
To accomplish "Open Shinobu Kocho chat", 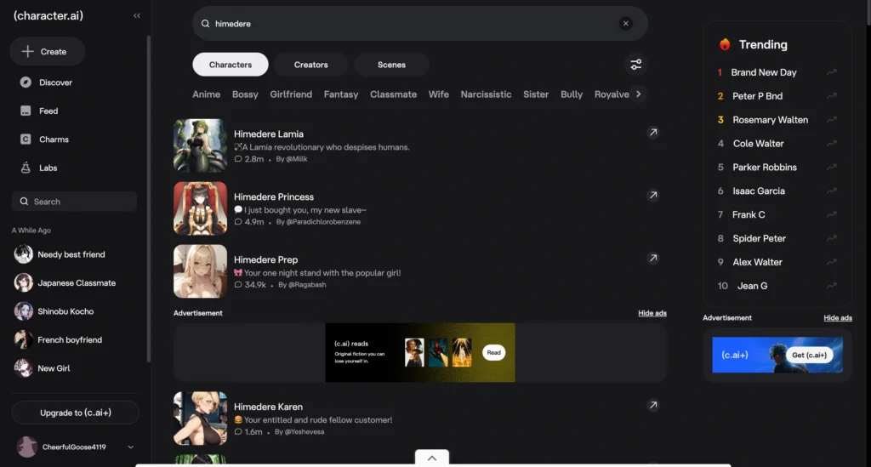I will coord(65,311).
